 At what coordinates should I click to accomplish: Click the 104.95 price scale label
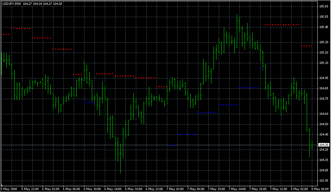324,78
